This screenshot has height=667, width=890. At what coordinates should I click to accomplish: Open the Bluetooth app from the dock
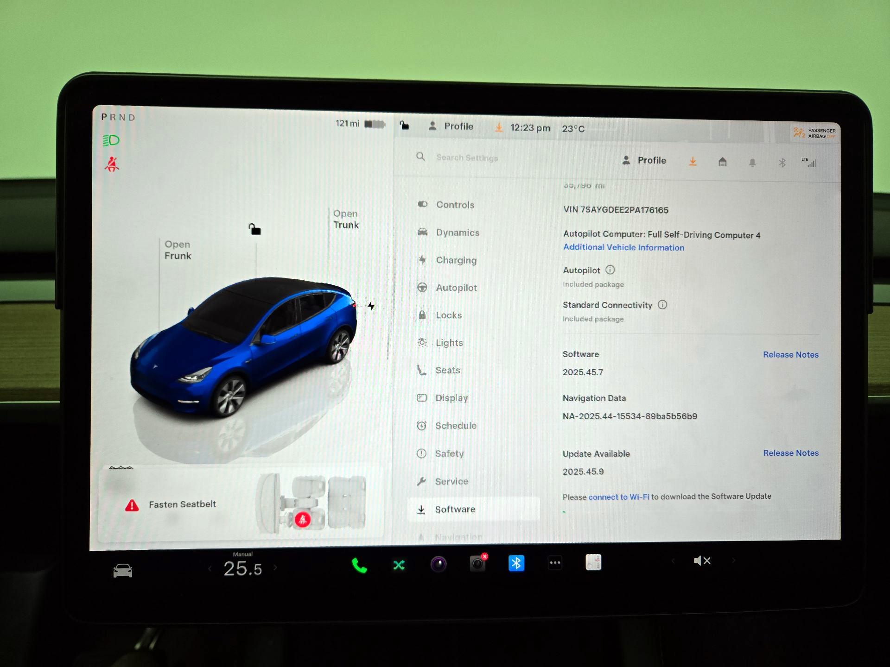[516, 563]
